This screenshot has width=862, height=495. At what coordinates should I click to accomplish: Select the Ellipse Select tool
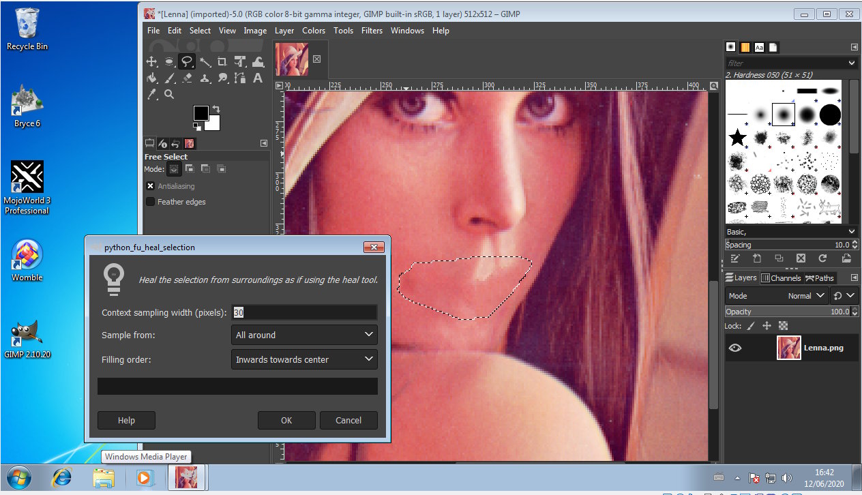point(169,61)
